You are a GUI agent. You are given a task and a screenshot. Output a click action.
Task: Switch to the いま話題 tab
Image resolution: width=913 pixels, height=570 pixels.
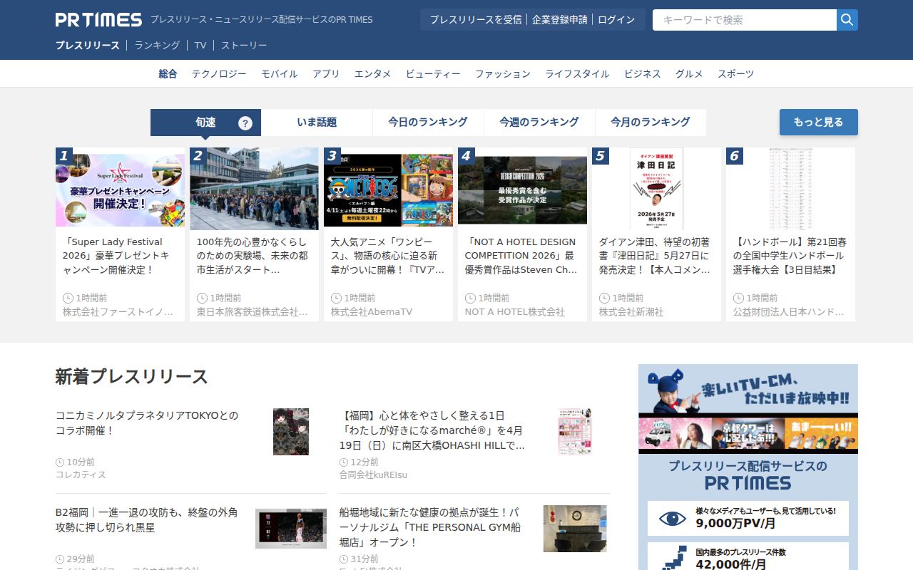tap(317, 123)
